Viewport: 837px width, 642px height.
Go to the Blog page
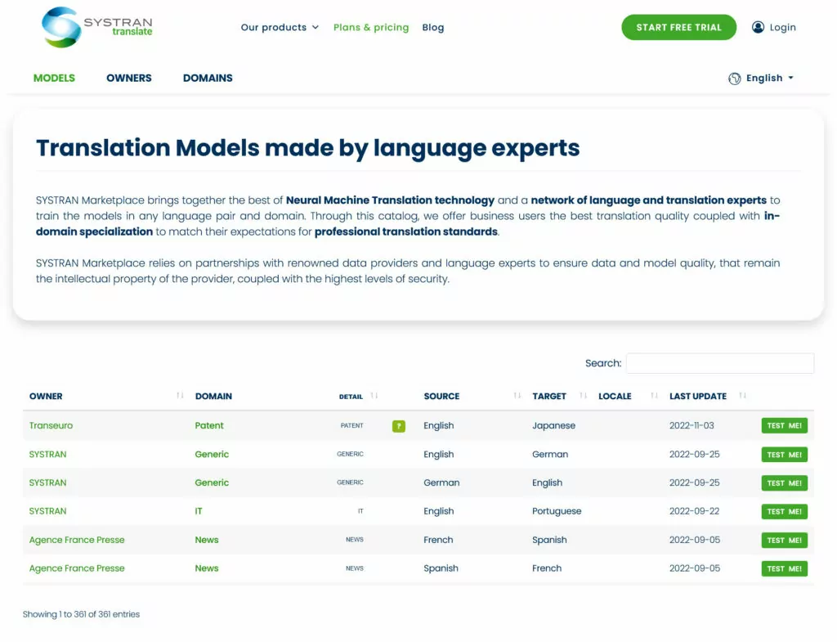(433, 27)
